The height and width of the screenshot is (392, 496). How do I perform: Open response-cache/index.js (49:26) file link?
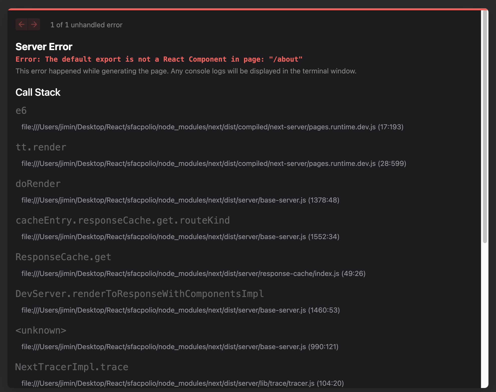point(193,273)
